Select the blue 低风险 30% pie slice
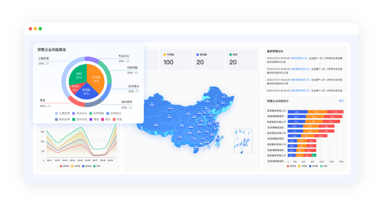383x209 pixels. [86, 92]
